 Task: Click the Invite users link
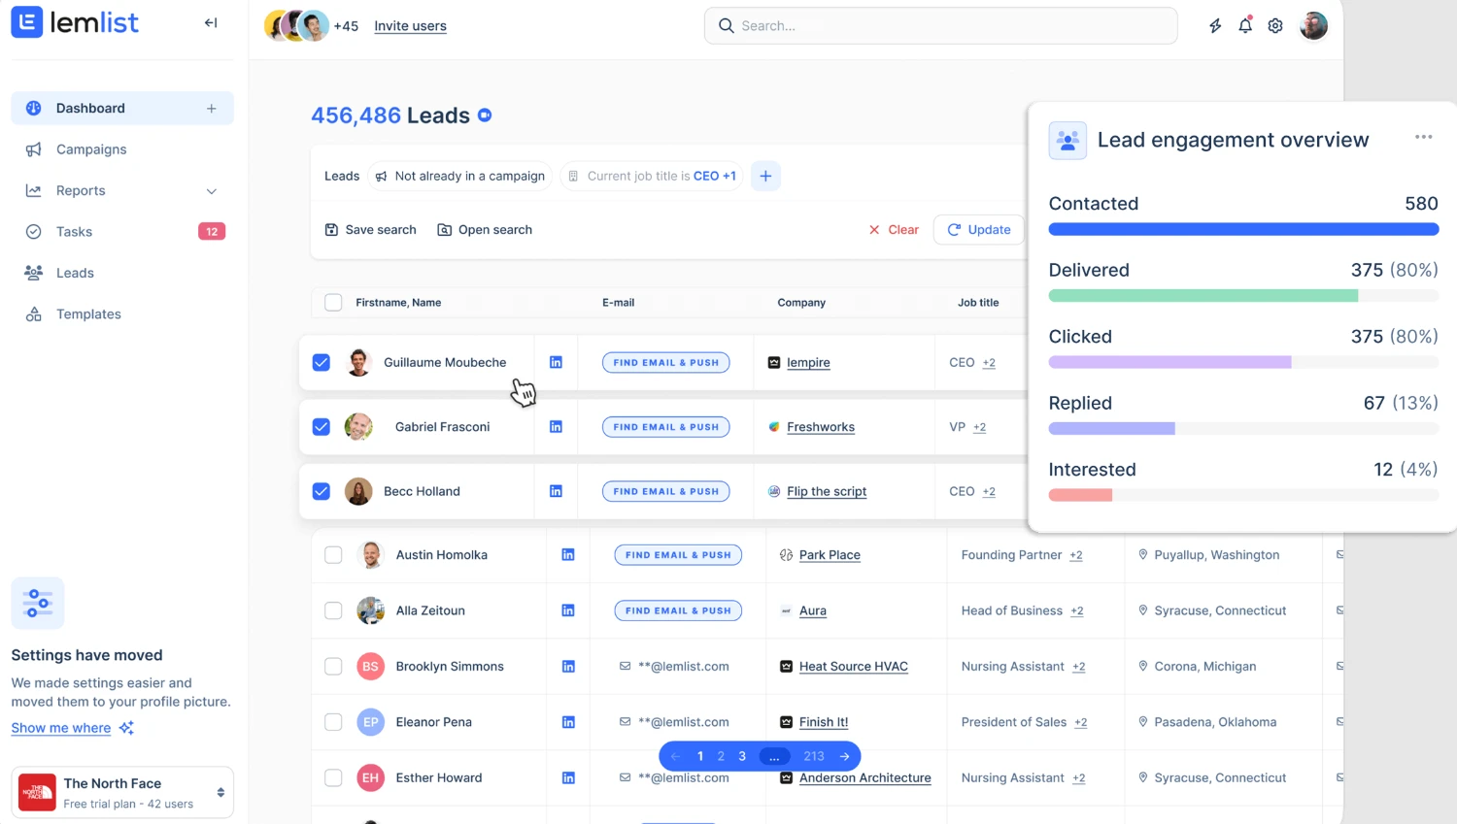click(410, 26)
